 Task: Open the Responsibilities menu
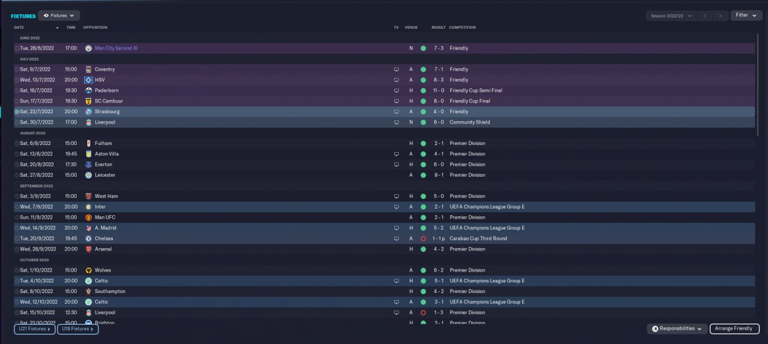[676, 328]
